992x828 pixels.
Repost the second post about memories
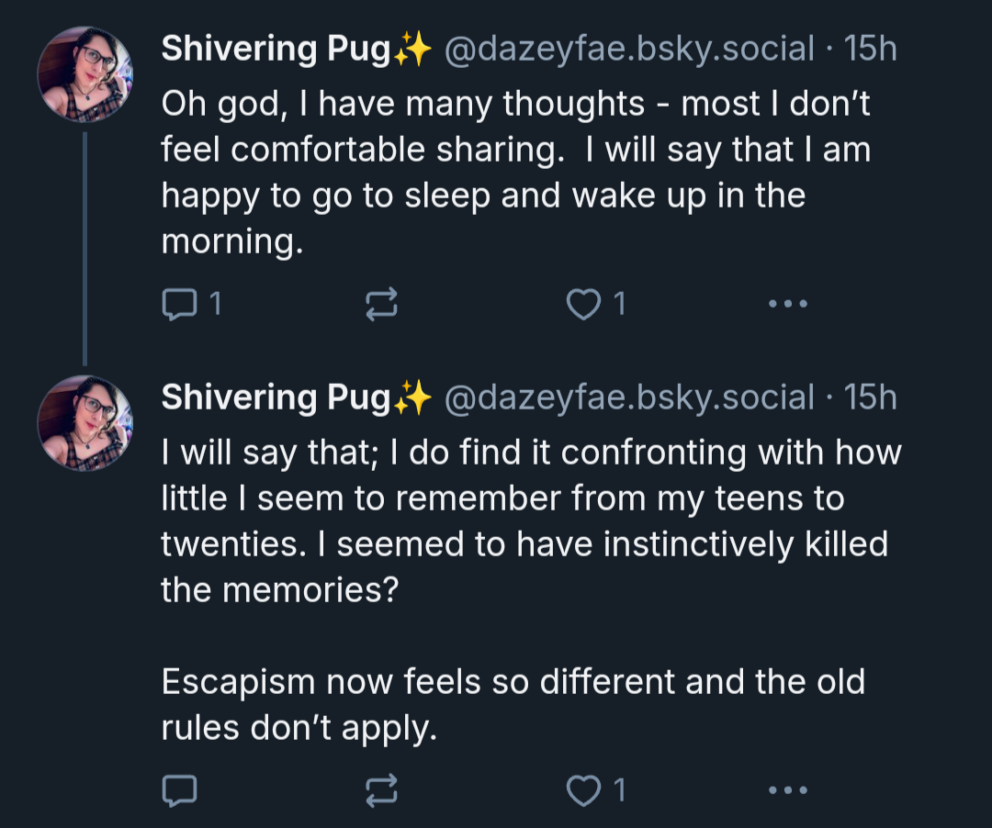pyautogui.click(x=381, y=790)
